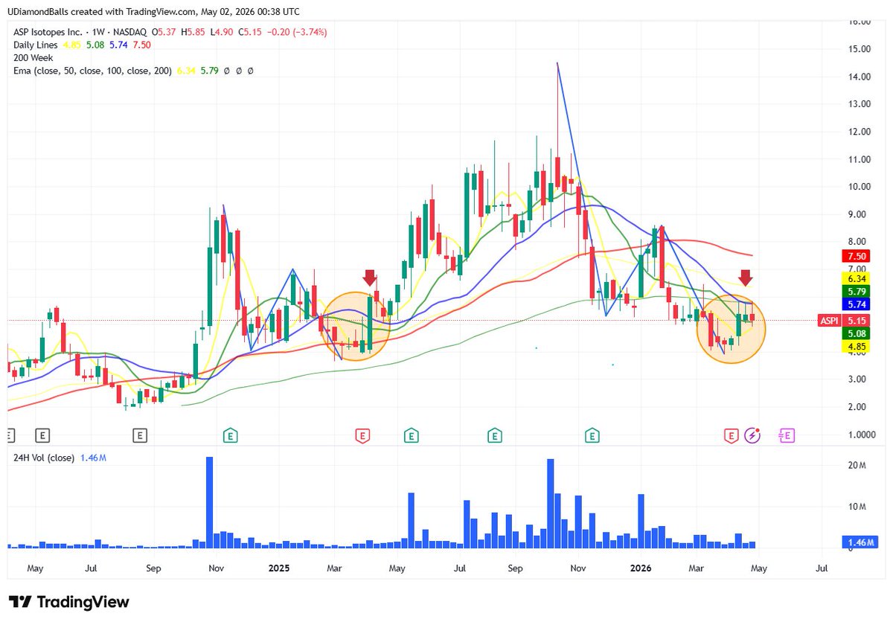Click the O5.37 open value
This screenshot has height=625, width=893.
[x=164, y=33]
